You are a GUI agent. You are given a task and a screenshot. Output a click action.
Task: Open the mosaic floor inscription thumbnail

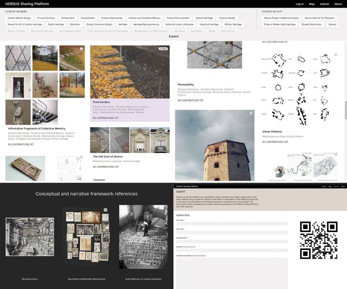pos(18,58)
